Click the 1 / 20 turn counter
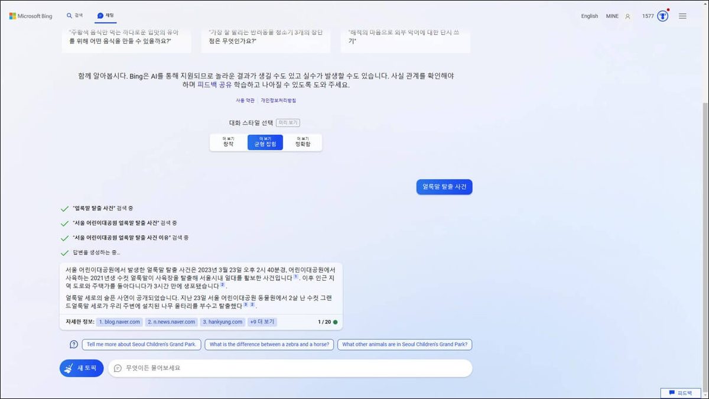The height and width of the screenshot is (399, 709). 324,322
